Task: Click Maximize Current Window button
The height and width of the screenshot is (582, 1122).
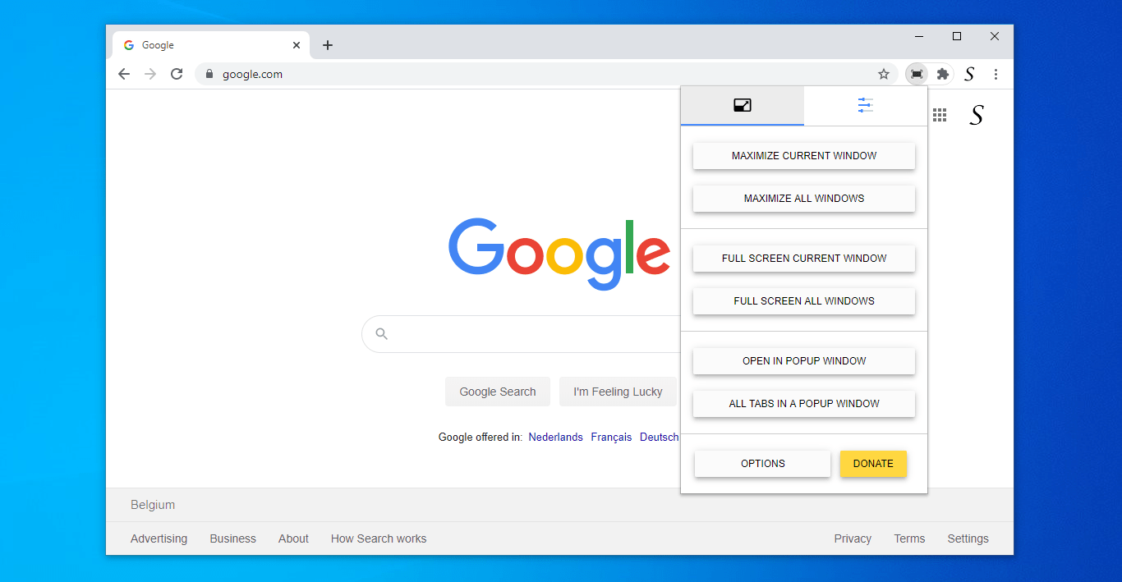Action: click(804, 156)
